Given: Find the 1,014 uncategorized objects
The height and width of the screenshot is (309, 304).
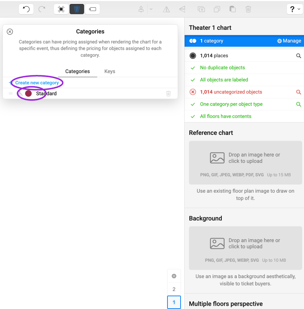Looking at the screenshot, I should pyautogui.click(x=299, y=92).
